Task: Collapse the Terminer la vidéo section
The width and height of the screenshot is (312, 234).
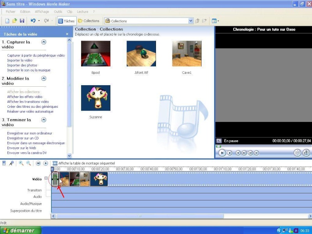Action: (44, 120)
